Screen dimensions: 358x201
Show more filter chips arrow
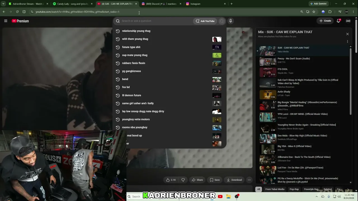[348, 190]
